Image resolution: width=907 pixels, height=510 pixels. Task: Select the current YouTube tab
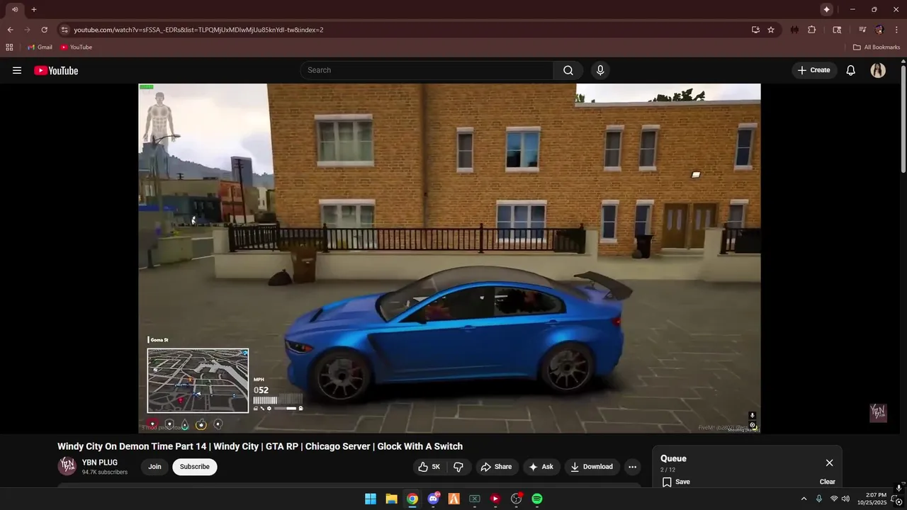pos(15,9)
